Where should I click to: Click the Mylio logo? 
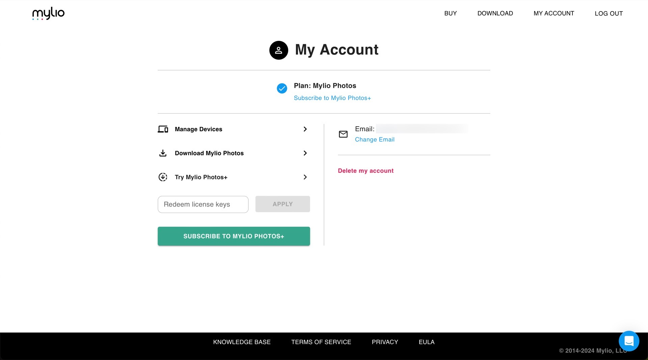pos(48,13)
